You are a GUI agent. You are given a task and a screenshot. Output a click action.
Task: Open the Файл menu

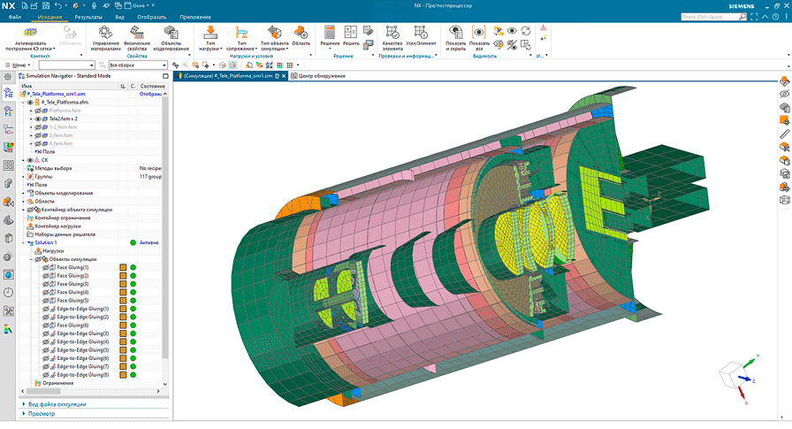15,17
